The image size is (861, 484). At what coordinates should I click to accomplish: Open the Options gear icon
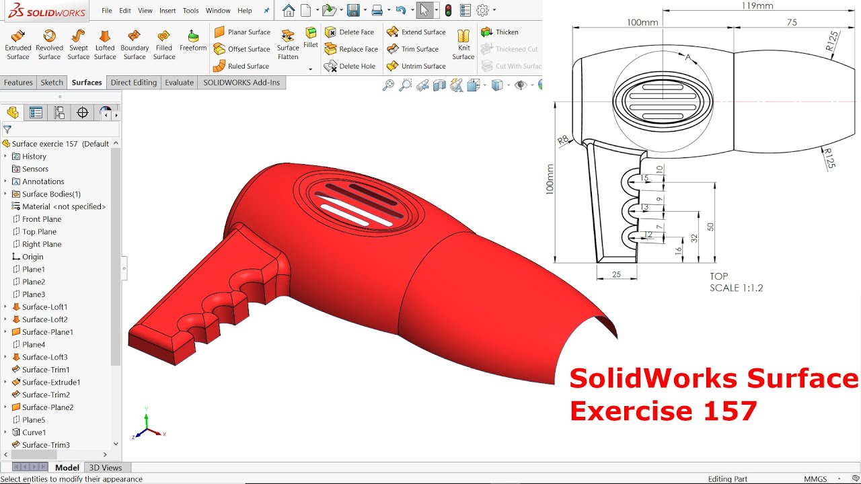(482, 10)
